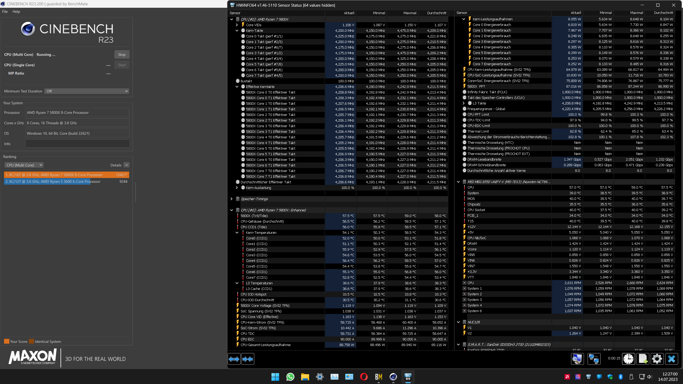Click the log file with plus icon
The height and width of the screenshot is (384, 683).
click(x=643, y=359)
